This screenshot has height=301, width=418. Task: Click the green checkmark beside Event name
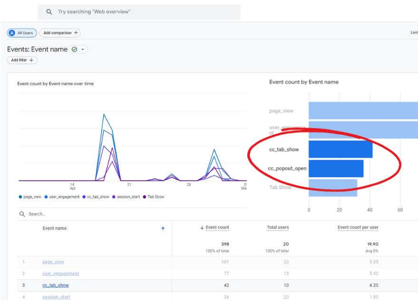click(74, 49)
